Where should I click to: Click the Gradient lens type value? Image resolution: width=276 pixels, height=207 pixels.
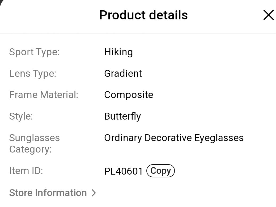[x=123, y=73]
